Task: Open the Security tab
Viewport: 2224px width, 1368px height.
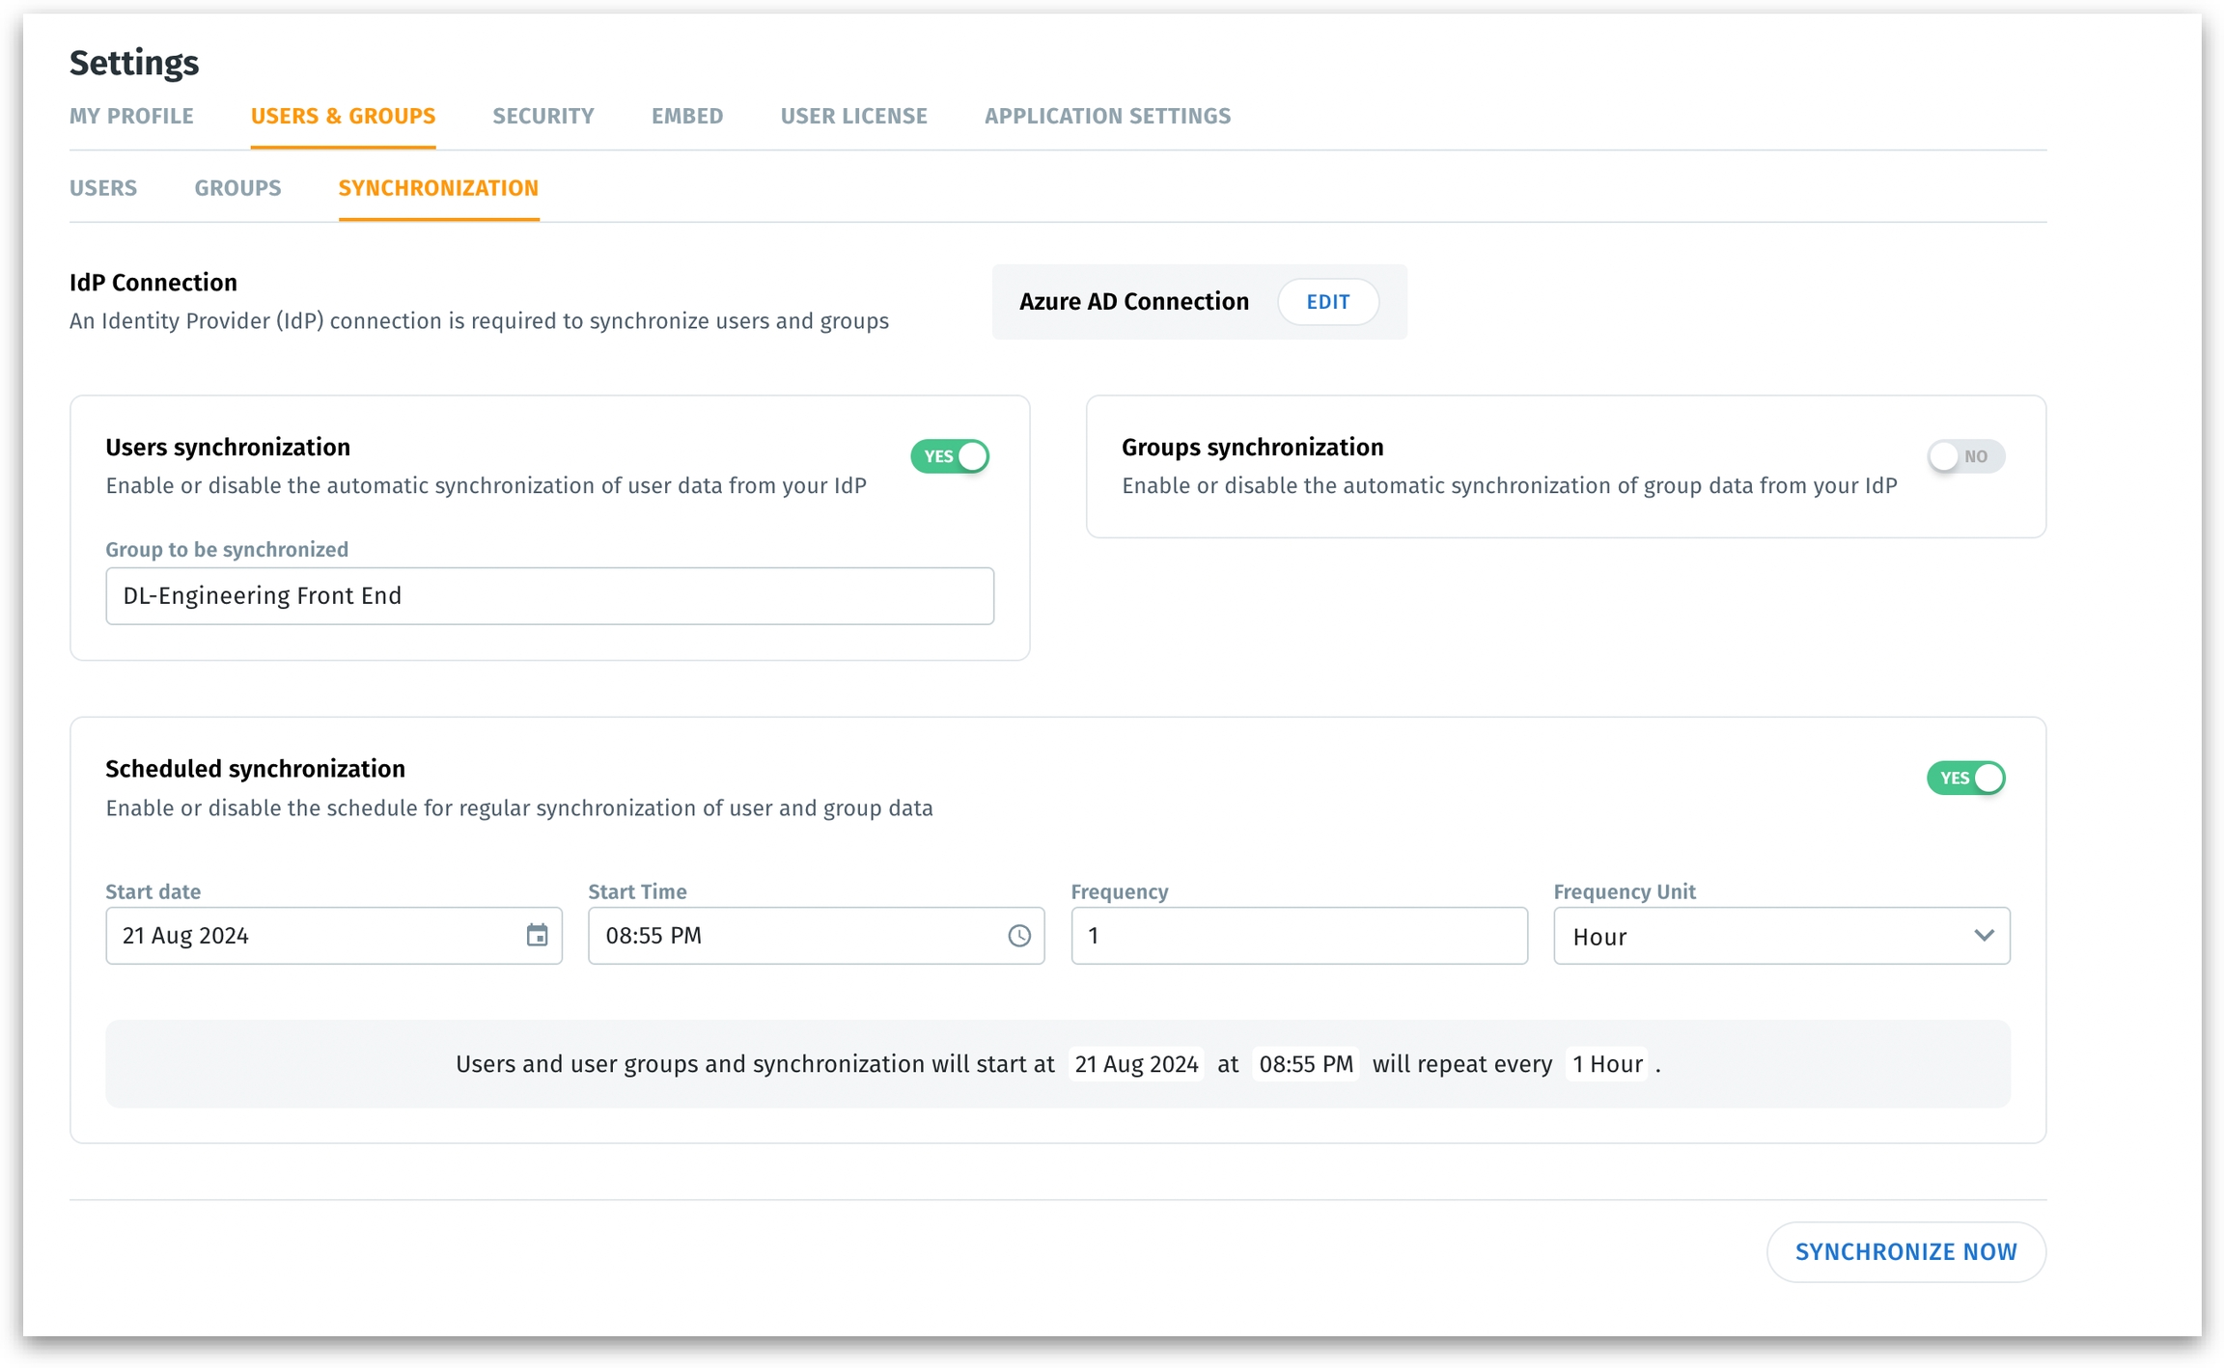Action: pyautogui.click(x=543, y=117)
